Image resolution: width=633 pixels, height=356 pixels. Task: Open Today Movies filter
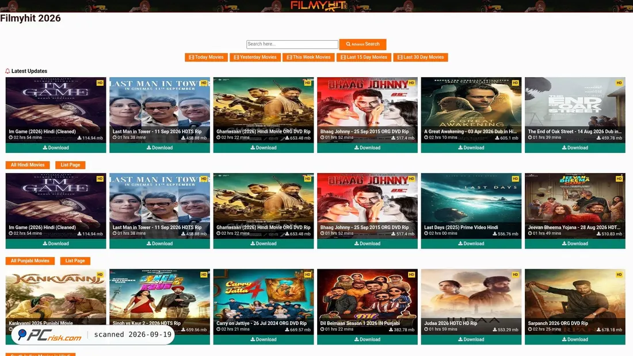pyautogui.click(x=206, y=58)
